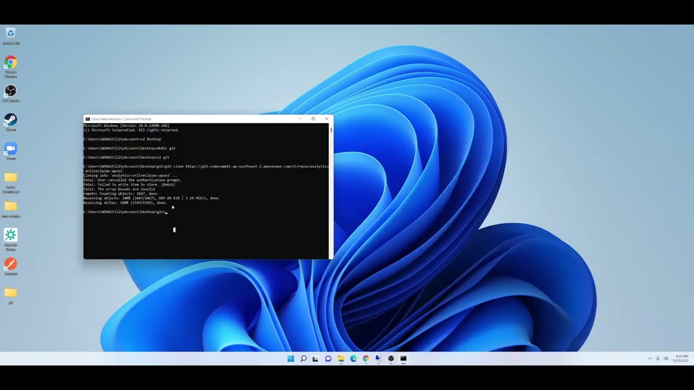
Task: Select the Public Downloads folder on desktop
Action: click(10, 183)
